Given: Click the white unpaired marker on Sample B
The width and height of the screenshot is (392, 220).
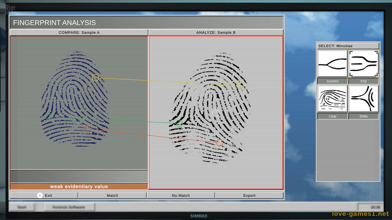Looking at the screenshot, I should [x=216, y=113].
